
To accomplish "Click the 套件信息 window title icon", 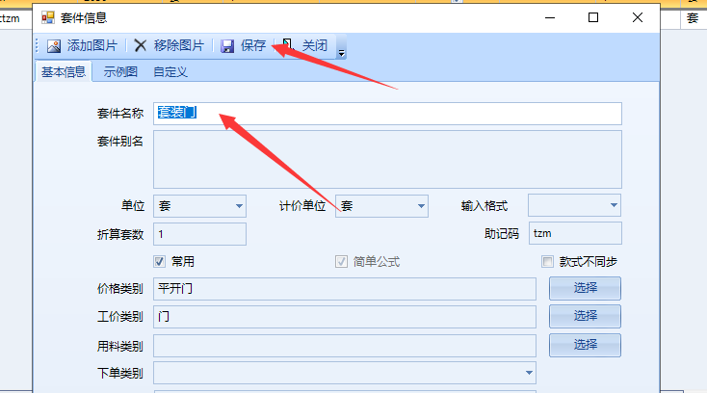I will (x=48, y=17).
